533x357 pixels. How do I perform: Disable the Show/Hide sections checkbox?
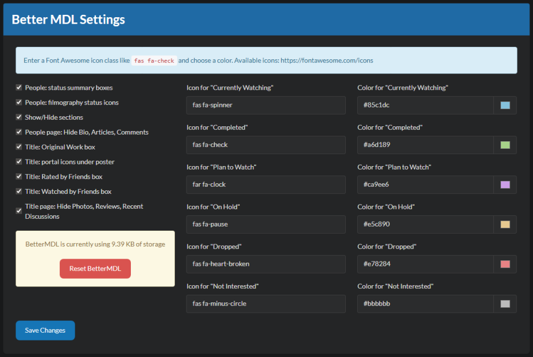click(20, 117)
